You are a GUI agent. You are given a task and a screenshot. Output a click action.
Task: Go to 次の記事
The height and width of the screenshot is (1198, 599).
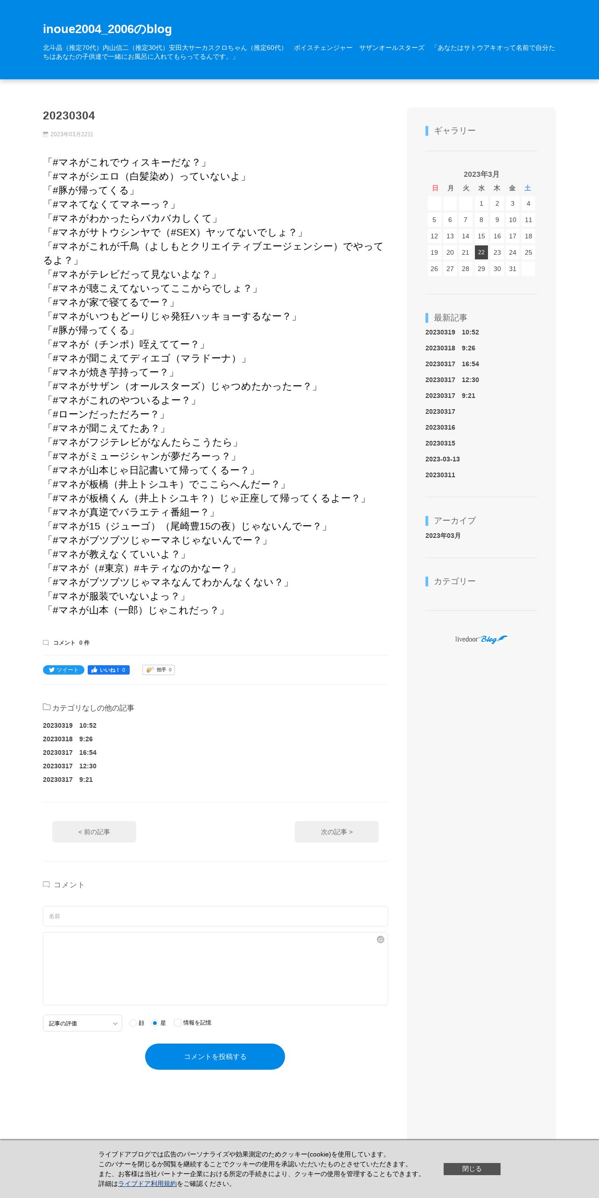[337, 832]
